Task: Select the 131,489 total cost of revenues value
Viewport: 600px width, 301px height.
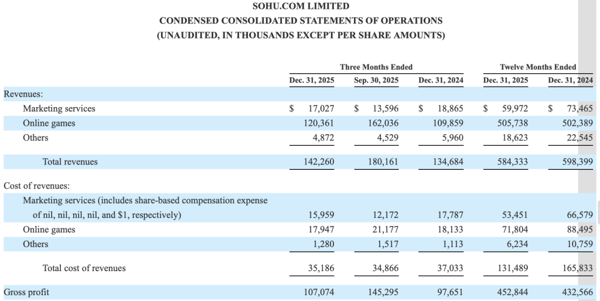Action: click(513, 268)
